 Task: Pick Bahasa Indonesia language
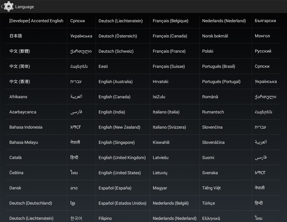pyautogui.click(x=26, y=127)
